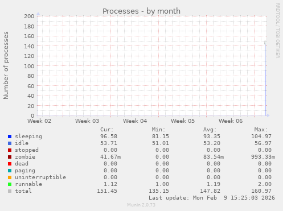Click the 'Week 03' axis label

coord(87,121)
